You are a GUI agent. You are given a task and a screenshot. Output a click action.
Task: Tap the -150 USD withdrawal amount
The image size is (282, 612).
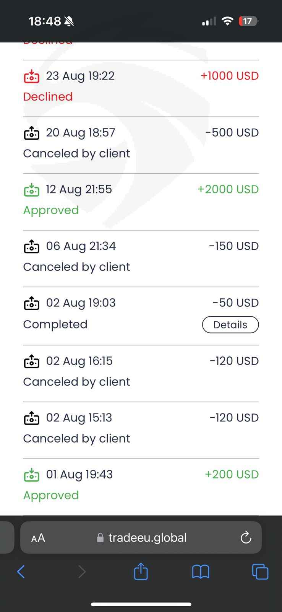[233, 246]
